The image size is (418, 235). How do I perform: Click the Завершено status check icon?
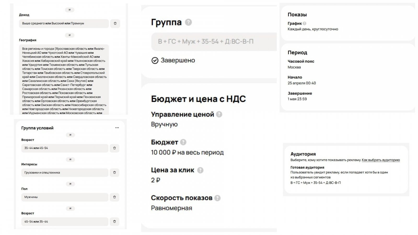(155, 61)
